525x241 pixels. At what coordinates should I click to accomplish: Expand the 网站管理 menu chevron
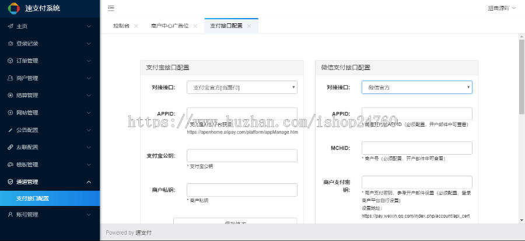[89, 113]
